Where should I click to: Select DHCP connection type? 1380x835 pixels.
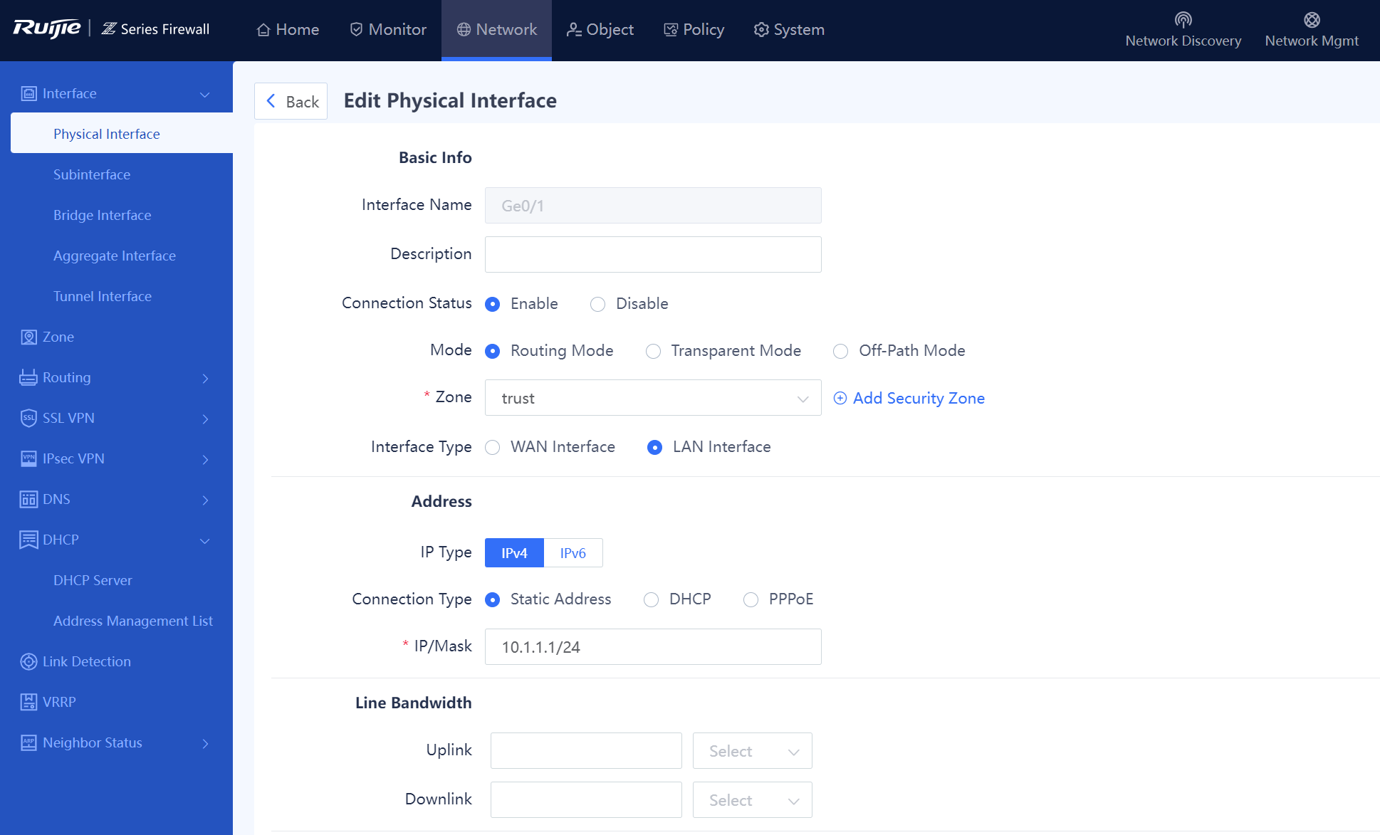point(651,599)
